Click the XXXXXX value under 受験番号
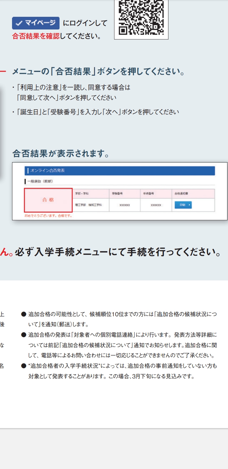The image size is (228, 469). (x=125, y=205)
